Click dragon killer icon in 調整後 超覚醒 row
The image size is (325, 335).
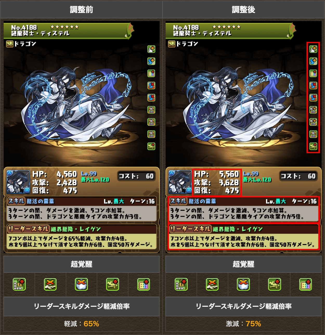275,284
